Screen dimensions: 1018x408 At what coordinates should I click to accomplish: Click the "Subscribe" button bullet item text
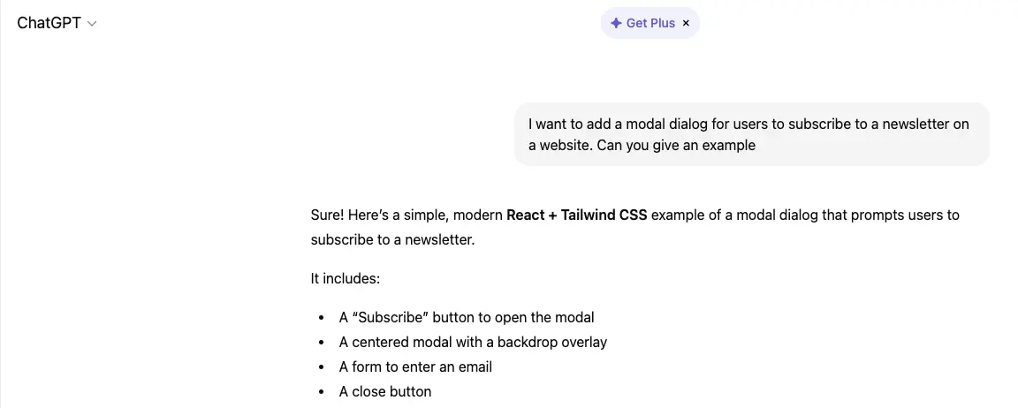pos(467,318)
